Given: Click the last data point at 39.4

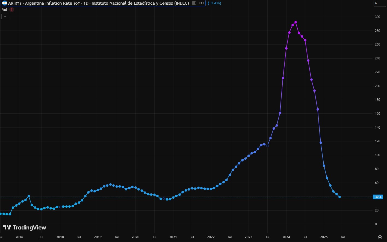Looking at the screenshot, I should tap(339, 197).
